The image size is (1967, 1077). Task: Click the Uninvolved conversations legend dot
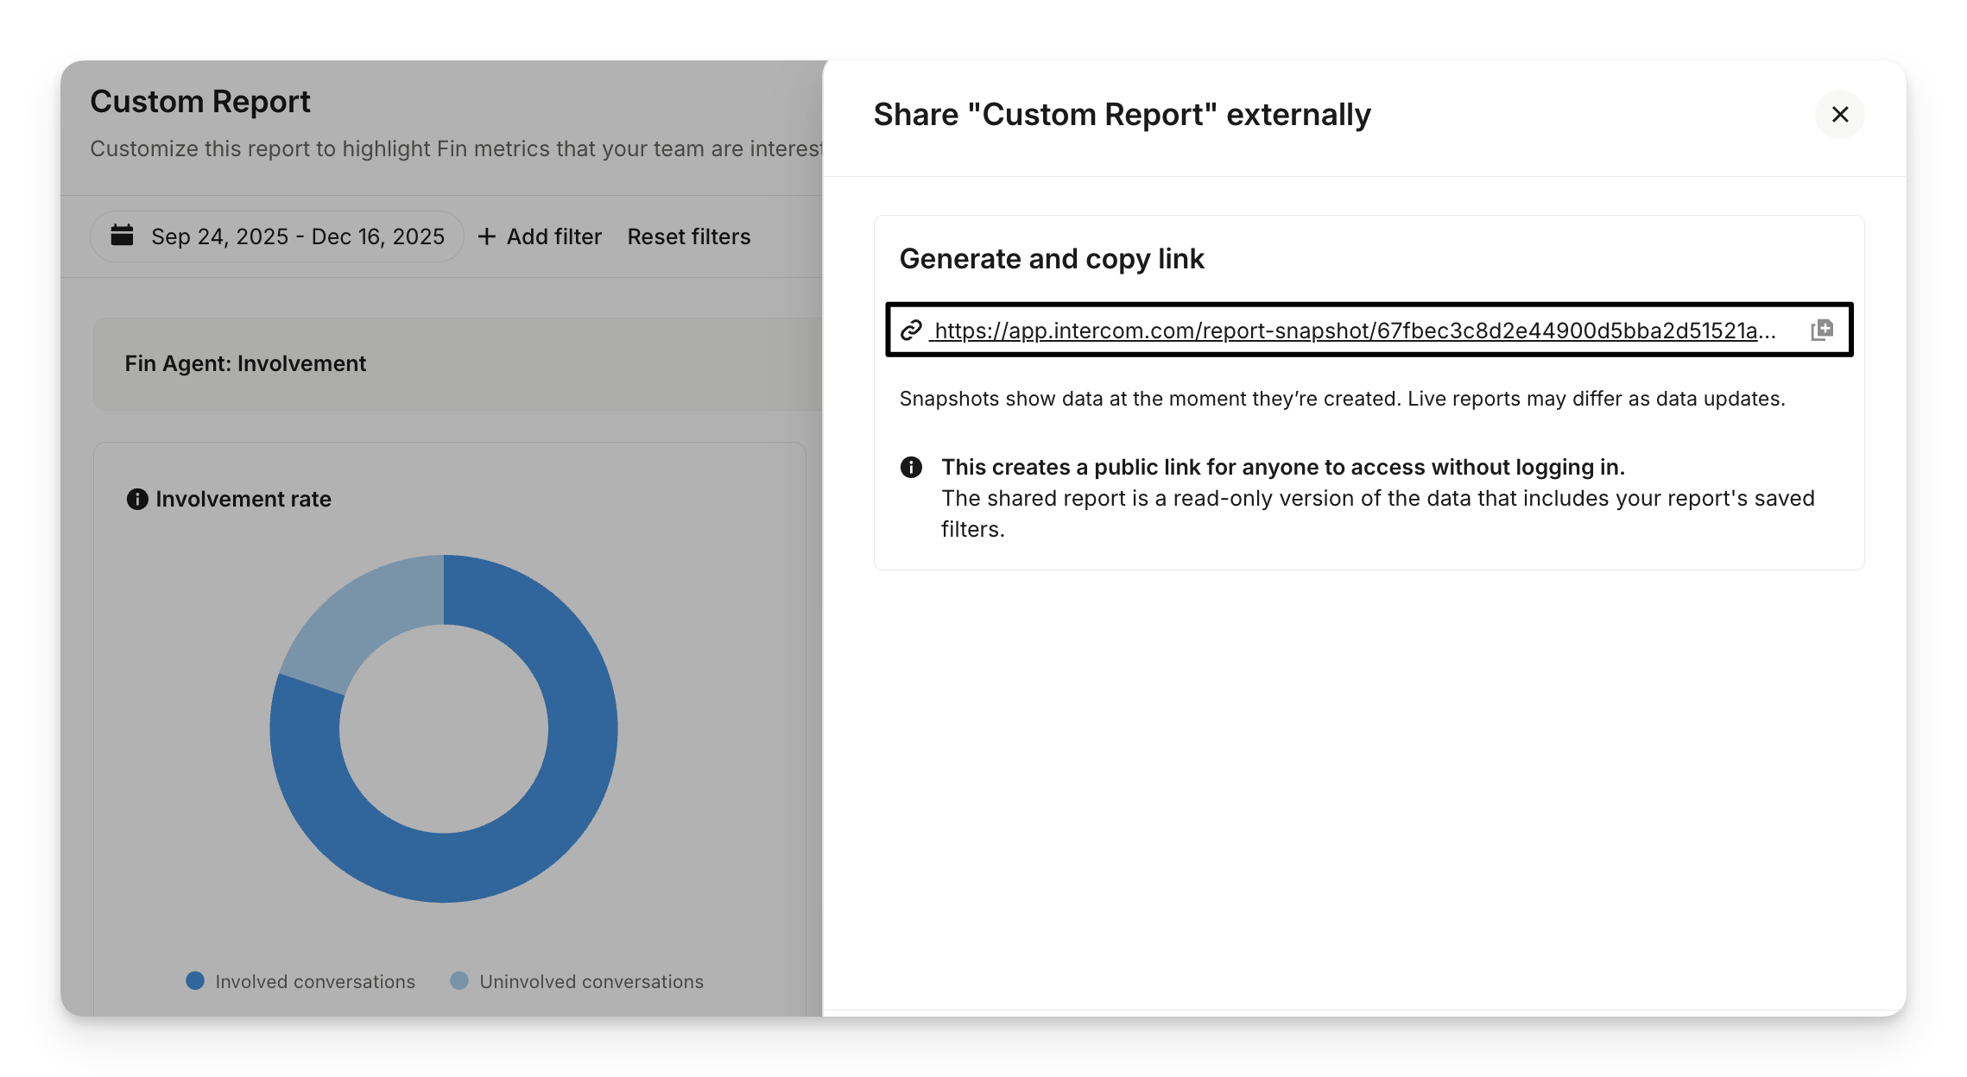pos(459,980)
